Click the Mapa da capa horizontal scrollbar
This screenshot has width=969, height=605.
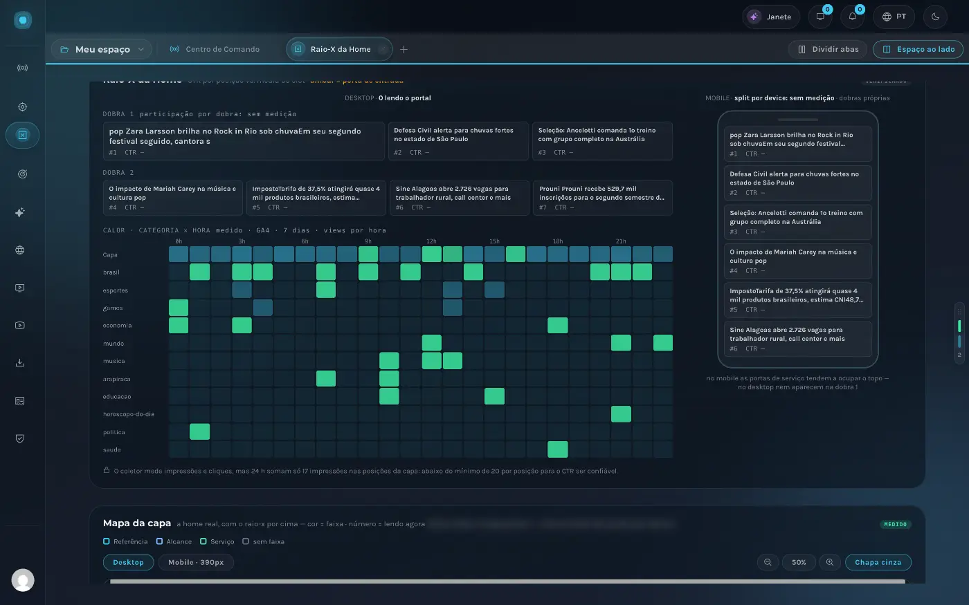click(507, 581)
